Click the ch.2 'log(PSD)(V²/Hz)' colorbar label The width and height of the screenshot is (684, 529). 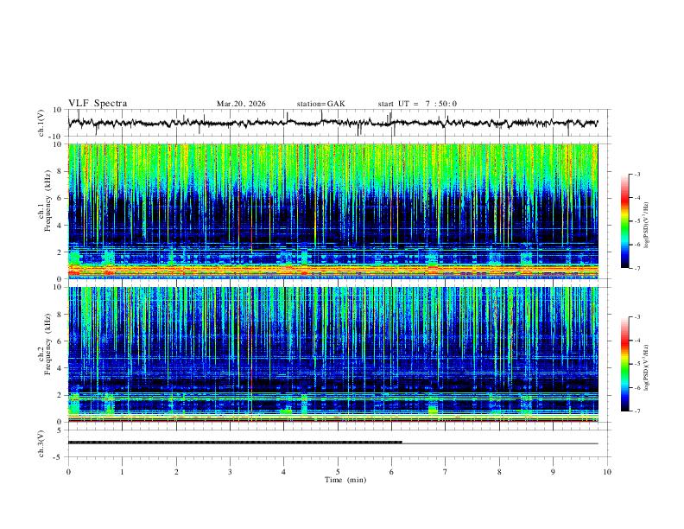647,367
